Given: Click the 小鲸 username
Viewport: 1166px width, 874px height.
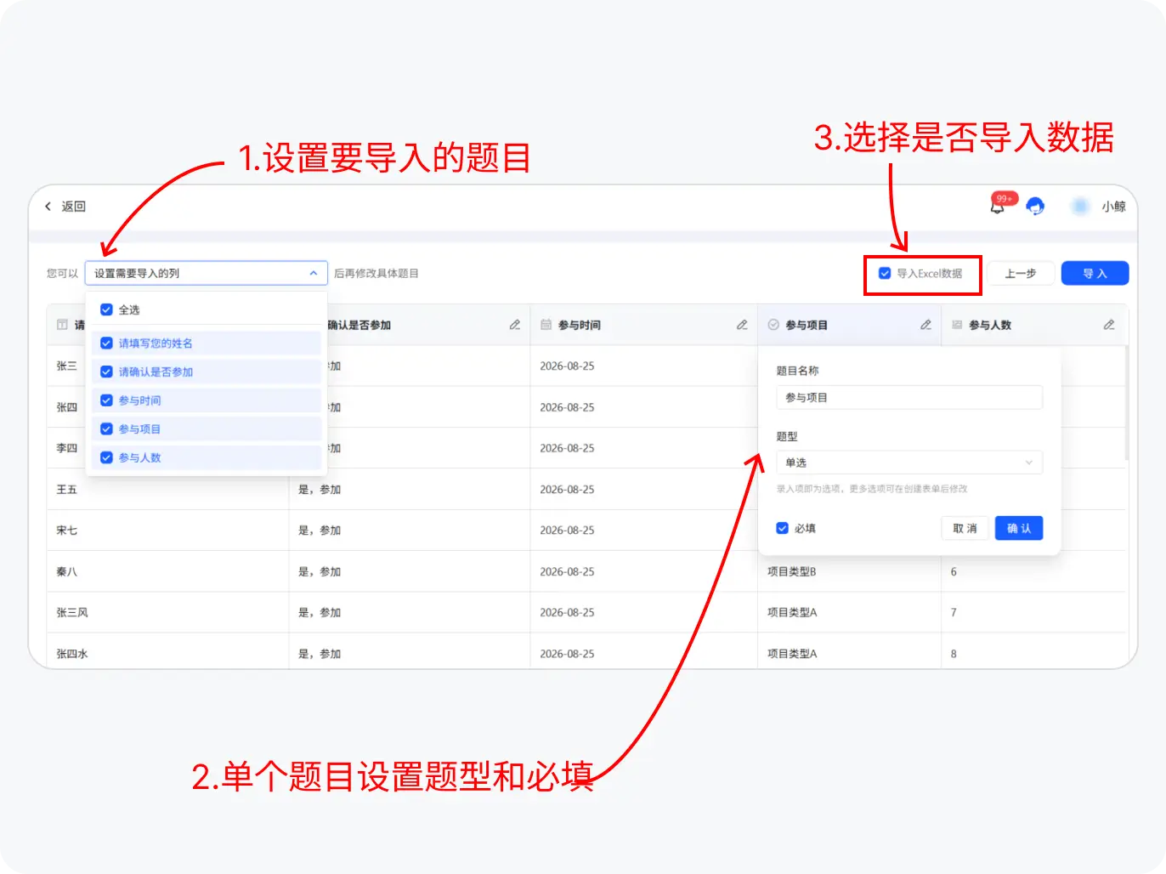Looking at the screenshot, I should pyautogui.click(x=1114, y=207).
